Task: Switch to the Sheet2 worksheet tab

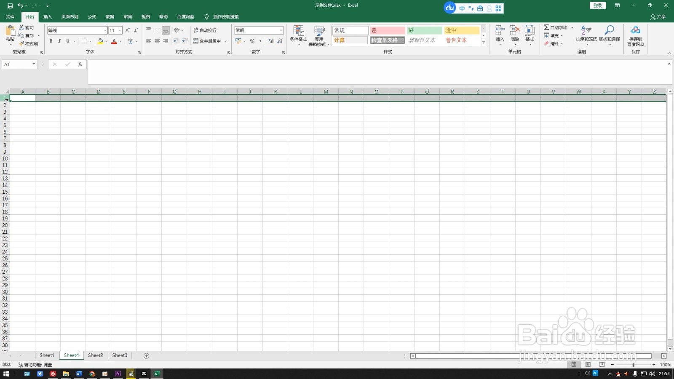Action: [96, 355]
